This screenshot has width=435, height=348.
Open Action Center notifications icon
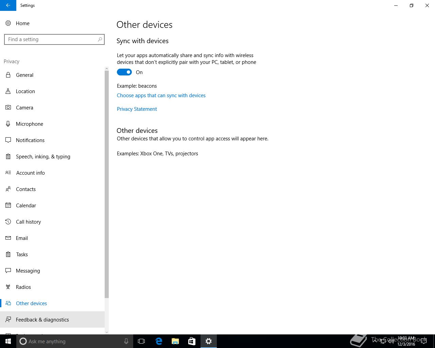(424, 341)
